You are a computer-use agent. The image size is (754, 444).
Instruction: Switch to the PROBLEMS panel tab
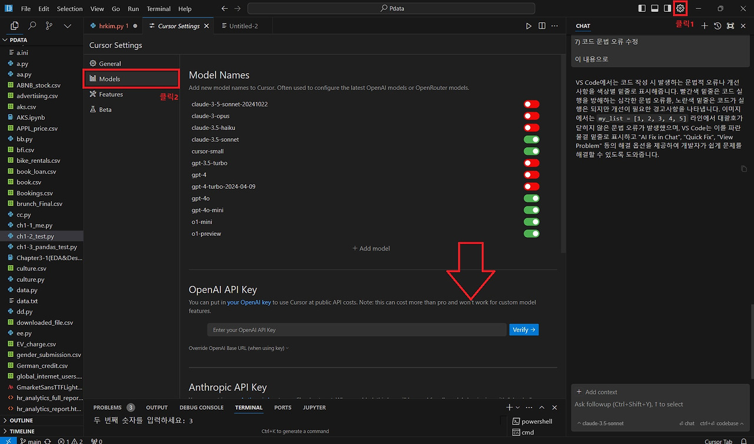[114, 408]
